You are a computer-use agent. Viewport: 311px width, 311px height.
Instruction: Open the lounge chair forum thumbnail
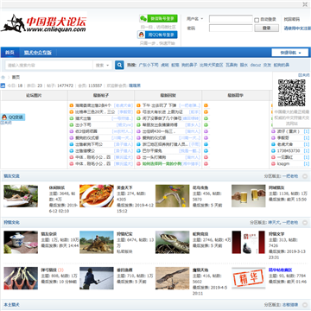click(x=21, y=196)
